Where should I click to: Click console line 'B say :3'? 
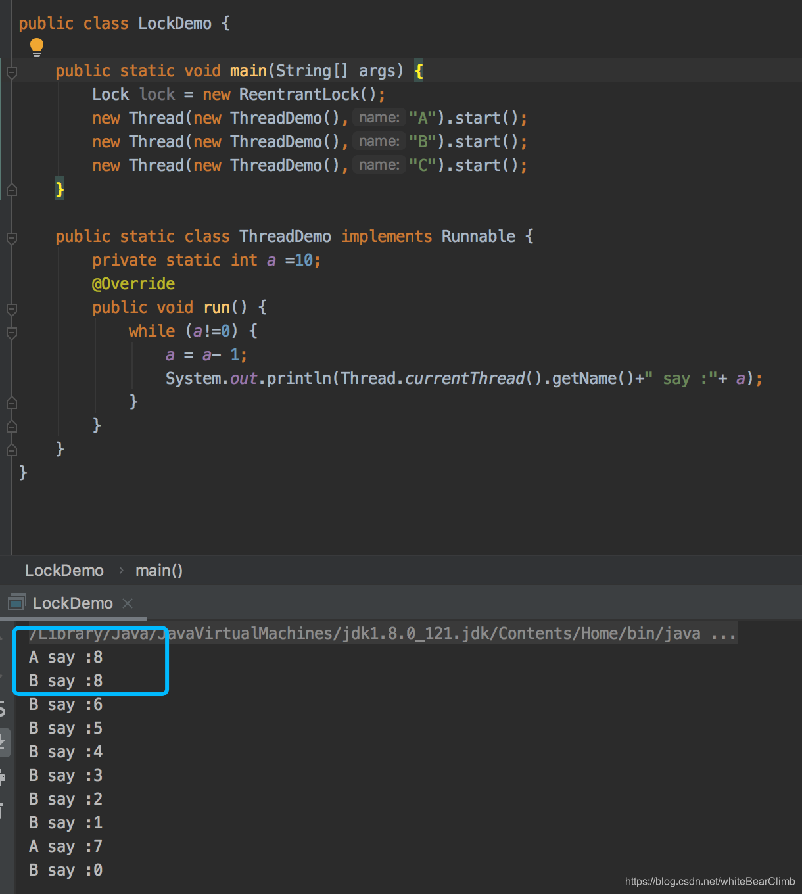click(66, 776)
